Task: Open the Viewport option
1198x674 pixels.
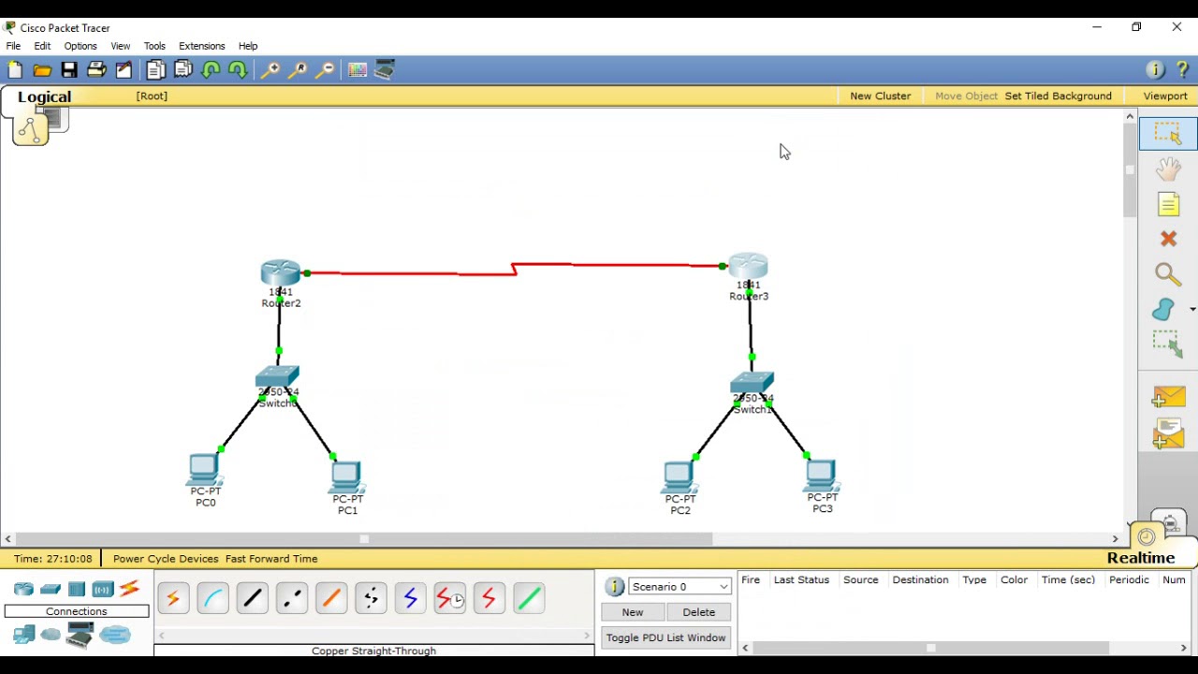Action: [x=1165, y=95]
